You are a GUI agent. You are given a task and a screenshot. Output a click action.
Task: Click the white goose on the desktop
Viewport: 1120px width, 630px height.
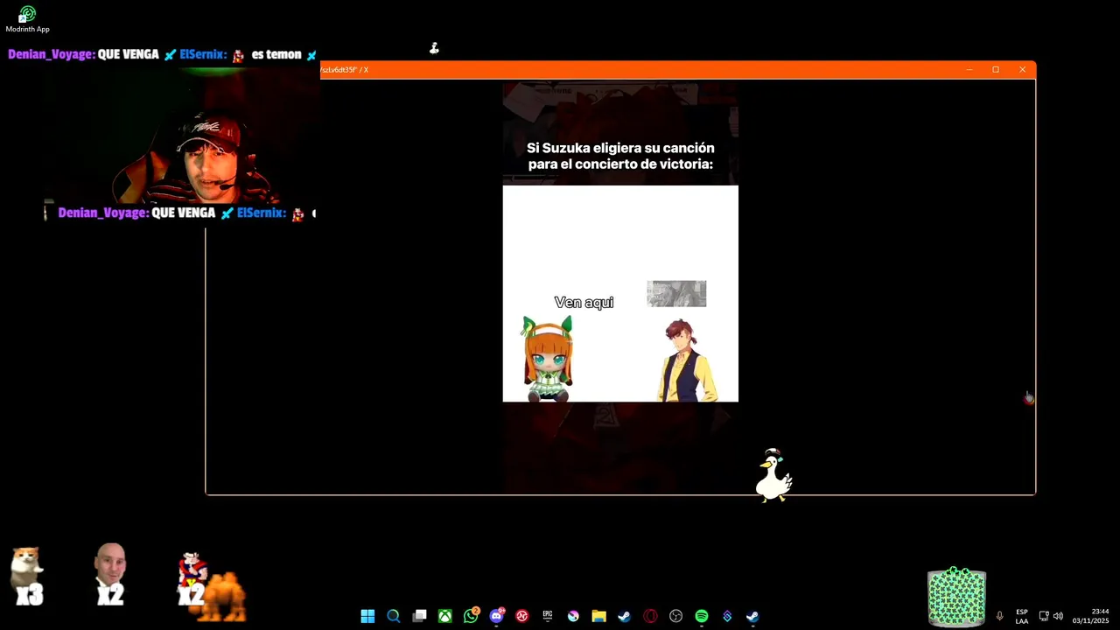coord(773,475)
